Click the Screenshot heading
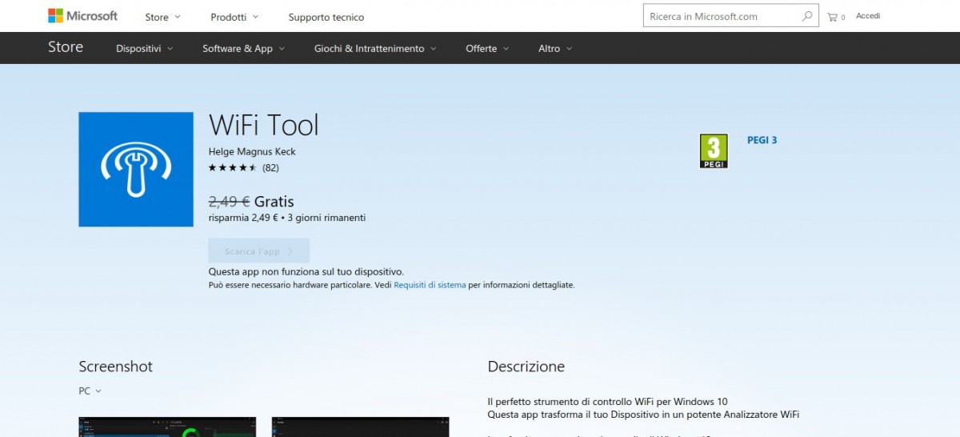This screenshot has height=437, width=960. 115,367
